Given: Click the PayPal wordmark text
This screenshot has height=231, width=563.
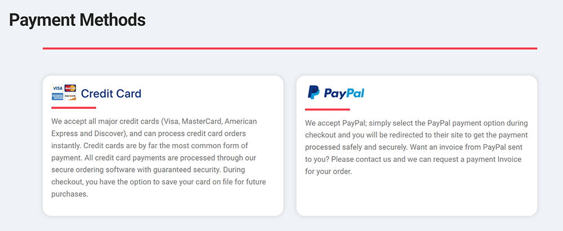Looking at the screenshot, I should 343,93.
